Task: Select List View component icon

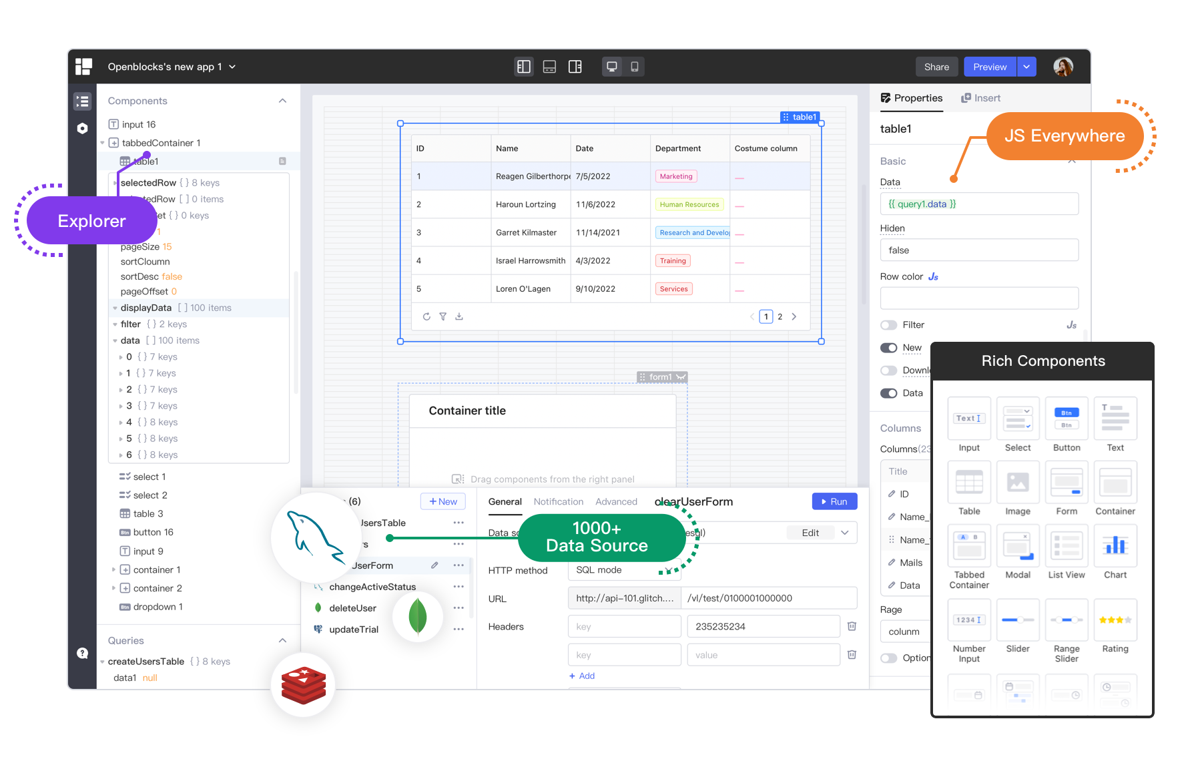Action: [1067, 546]
